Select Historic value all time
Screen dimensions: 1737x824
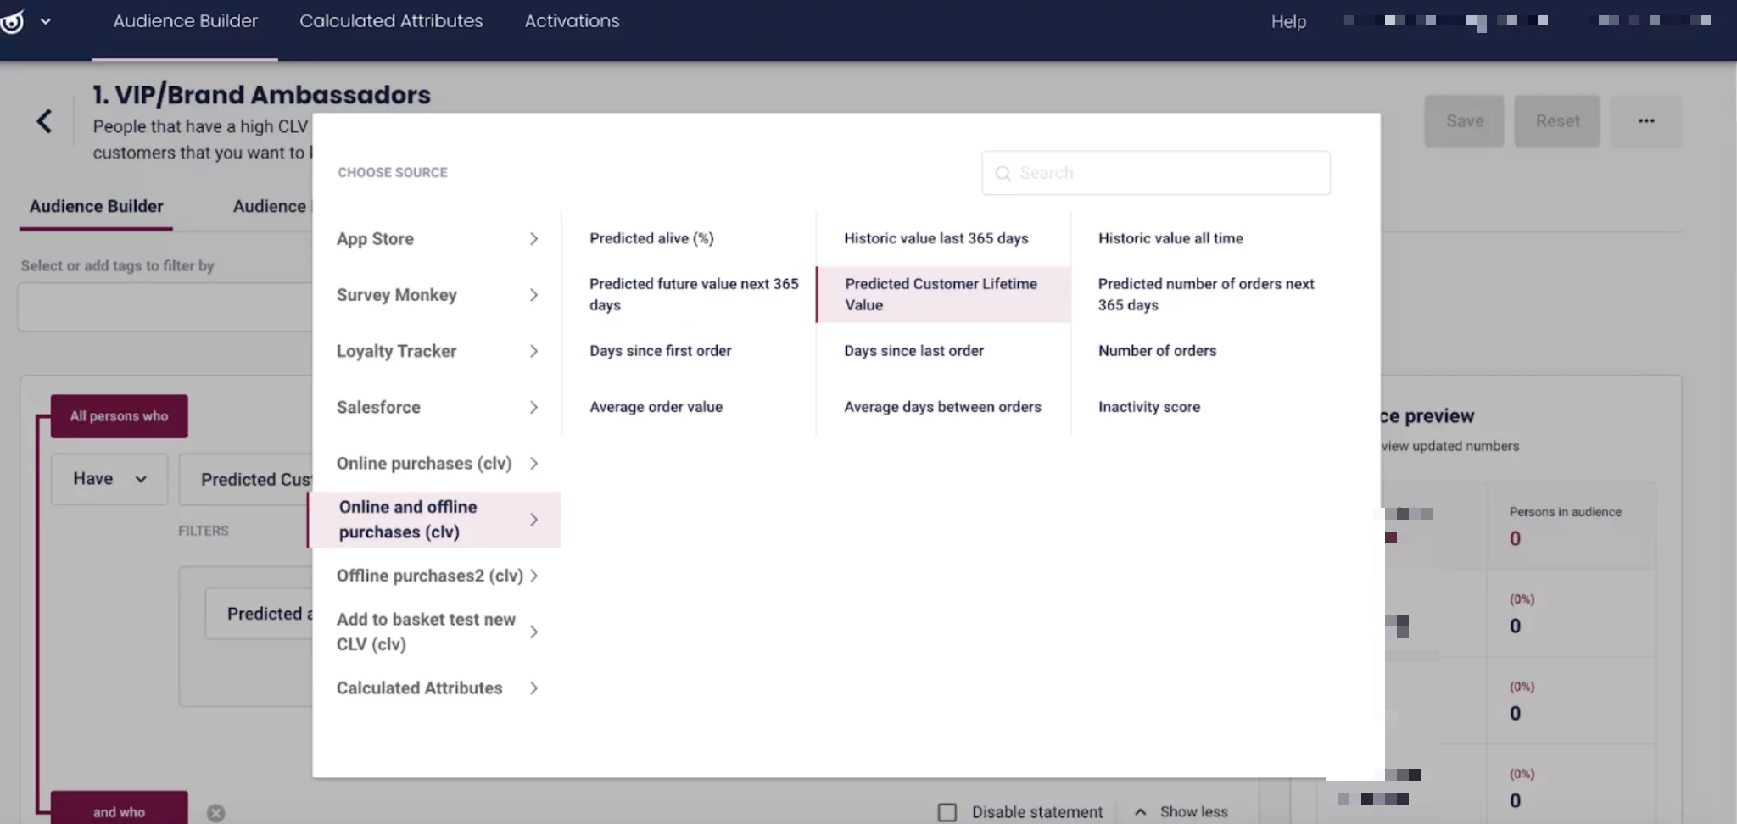pyautogui.click(x=1170, y=238)
